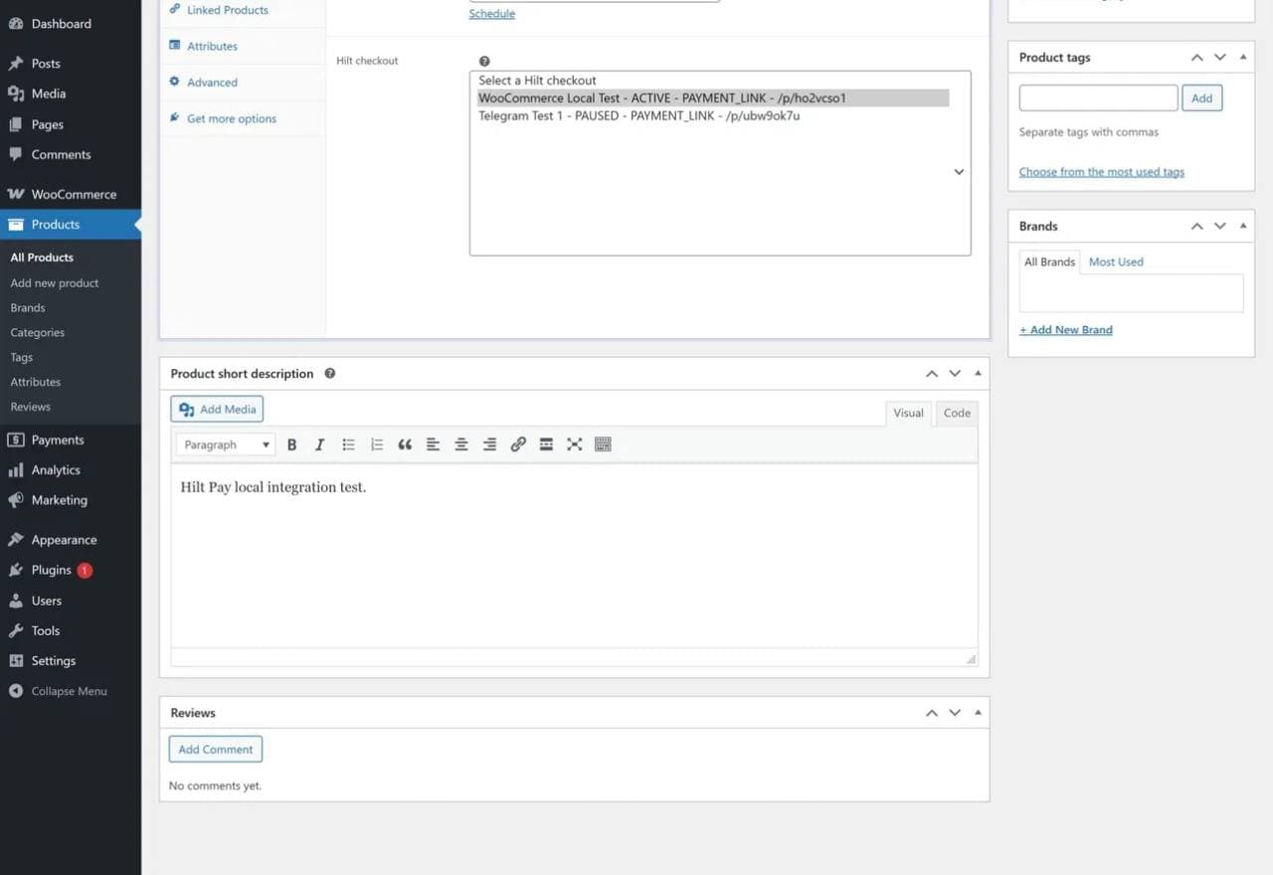Click the Product short description help icon
This screenshot has width=1273, height=875.
pos(330,374)
